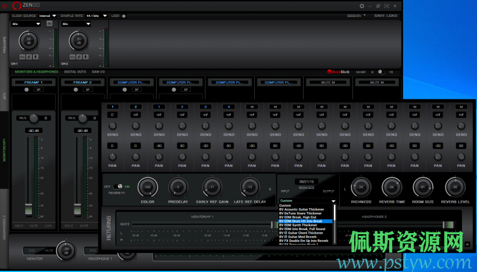Toggle the clock LOCK indicator
477x272 pixels.
click(x=124, y=16)
